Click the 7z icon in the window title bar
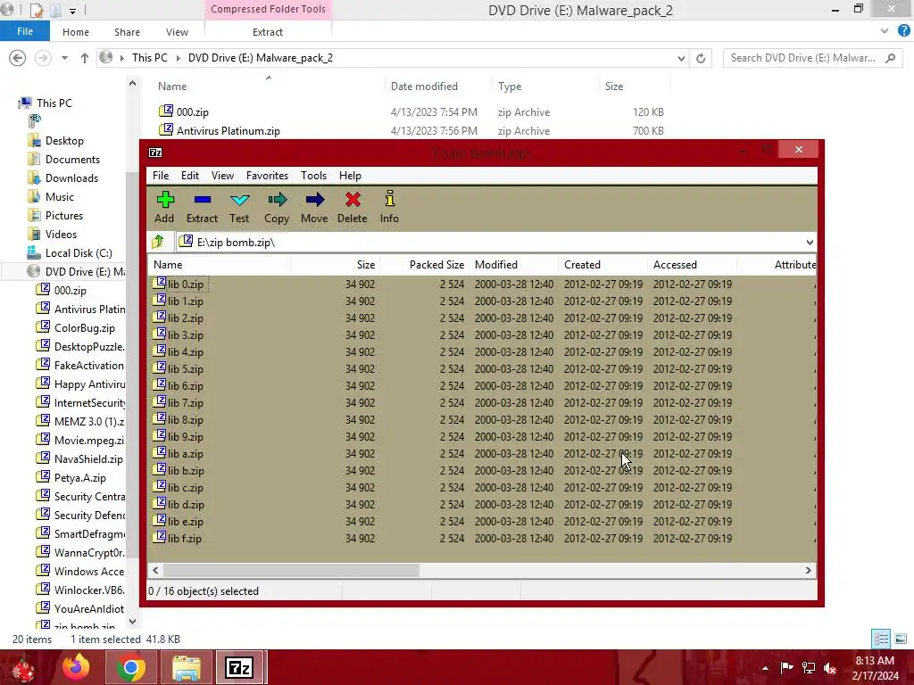This screenshot has height=685, width=914. 155,153
